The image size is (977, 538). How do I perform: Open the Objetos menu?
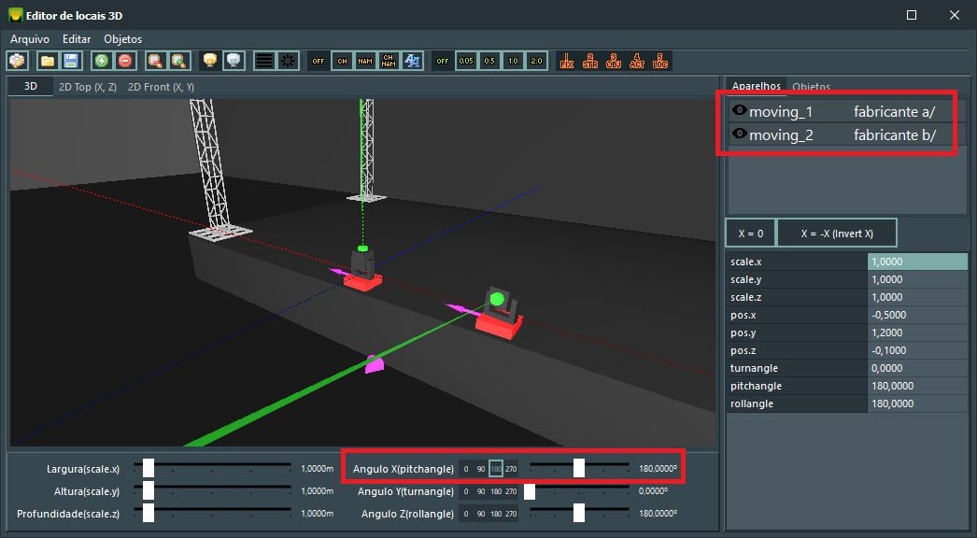tap(122, 39)
